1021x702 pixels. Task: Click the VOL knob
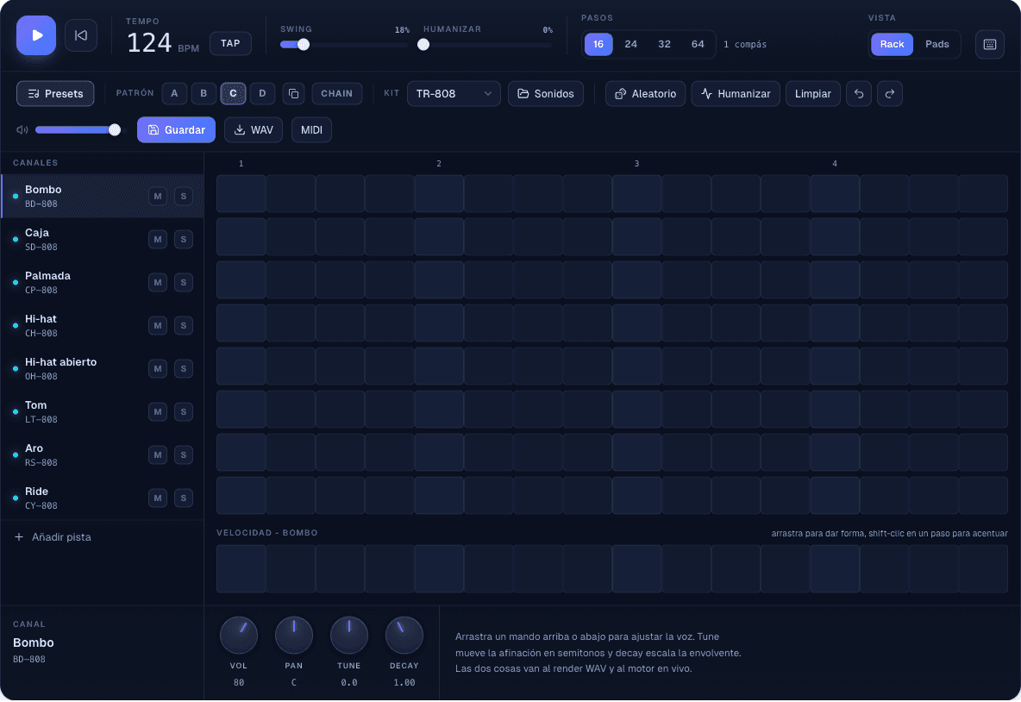[239, 635]
